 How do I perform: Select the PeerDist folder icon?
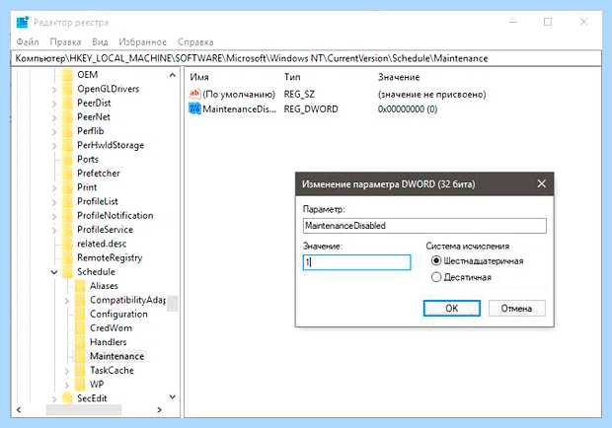pyautogui.click(x=68, y=103)
